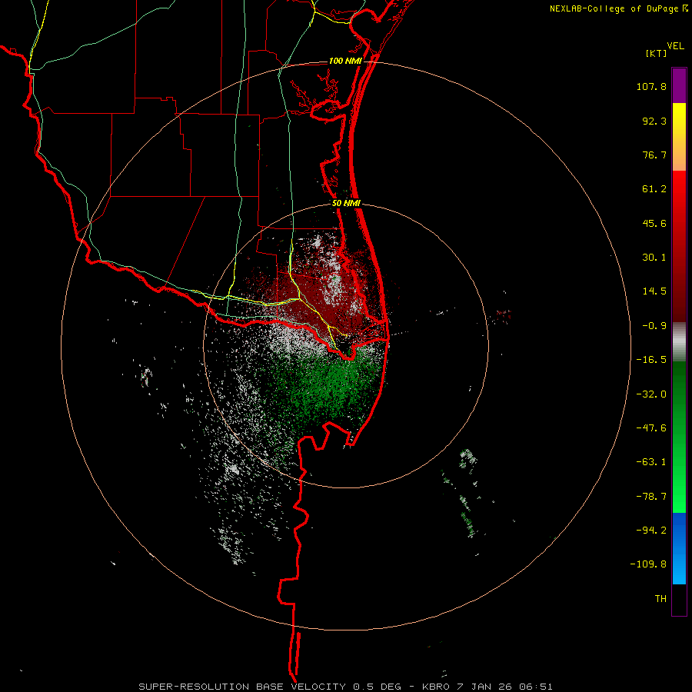This screenshot has height=692, width=692.
Task: Click the 76.7 velocity scale value
Action: [654, 155]
